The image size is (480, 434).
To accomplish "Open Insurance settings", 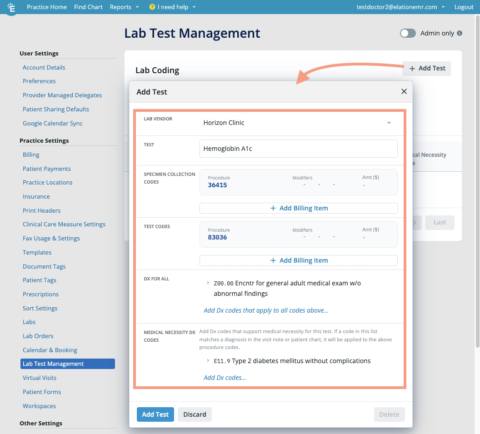I will click(36, 196).
